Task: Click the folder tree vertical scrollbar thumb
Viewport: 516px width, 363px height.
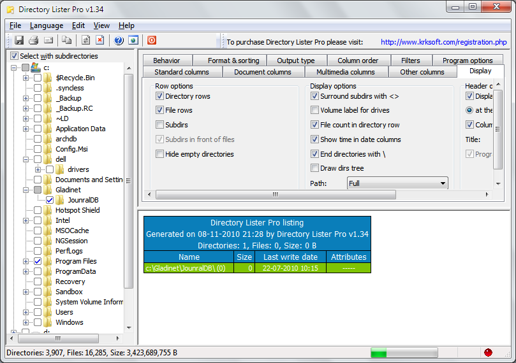Action: (x=128, y=181)
